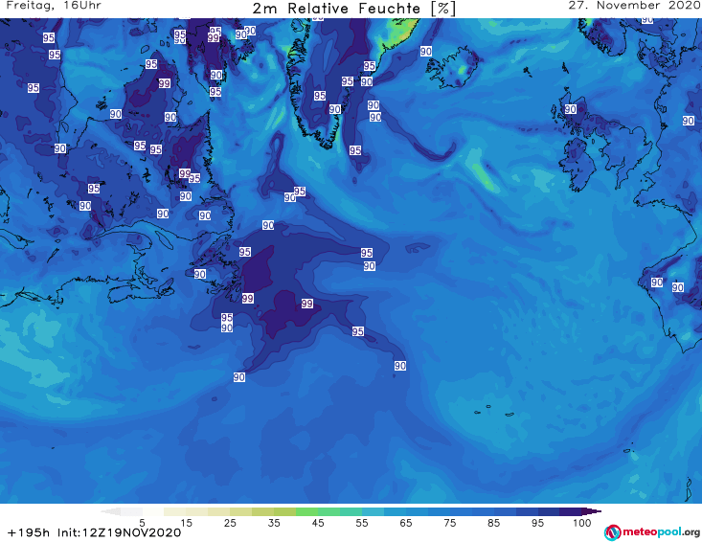Click the legend value '65'

[x=406, y=522]
